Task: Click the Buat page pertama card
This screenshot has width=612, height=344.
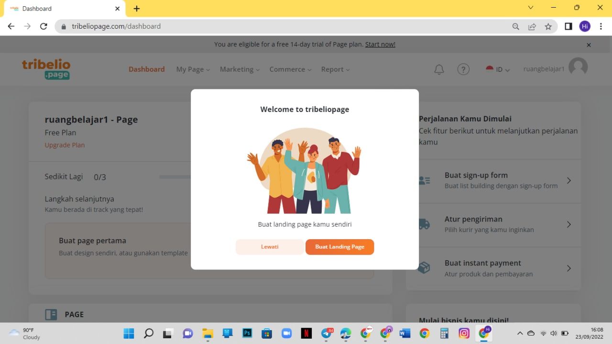Action: click(x=209, y=250)
